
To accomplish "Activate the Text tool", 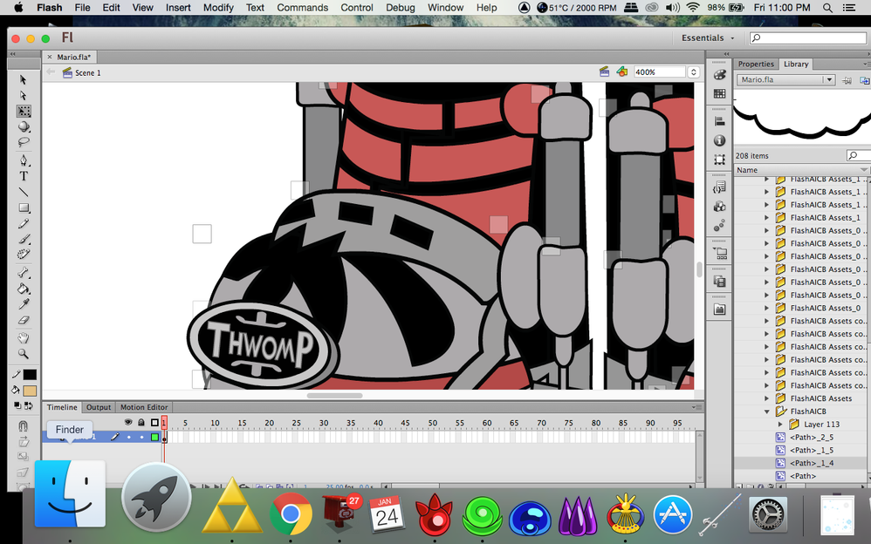I will 24,176.
